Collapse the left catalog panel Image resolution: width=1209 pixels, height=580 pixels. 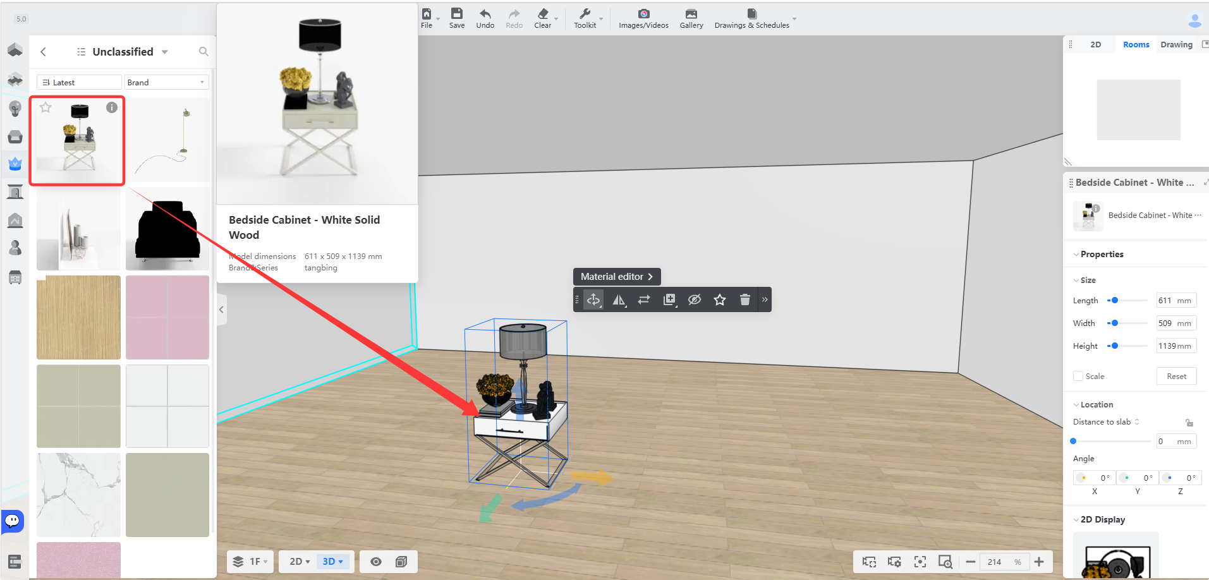pyautogui.click(x=221, y=310)
